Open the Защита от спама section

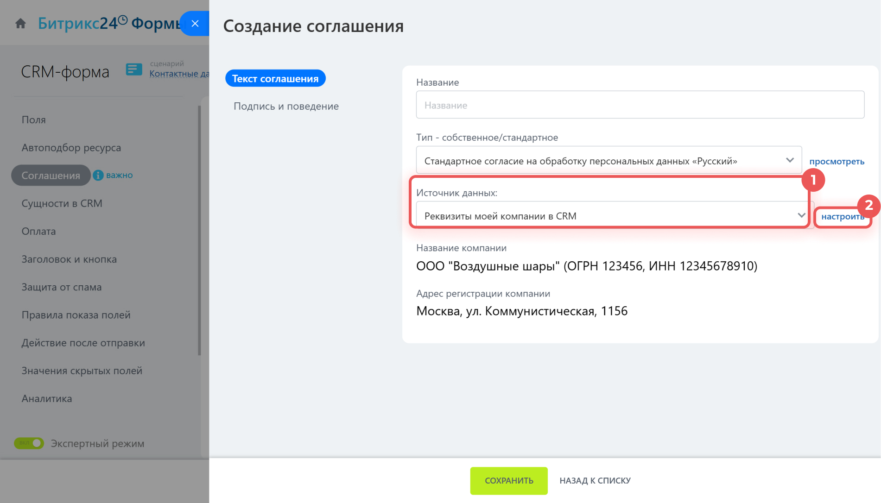pyautogui.click(x=62, y=287)
